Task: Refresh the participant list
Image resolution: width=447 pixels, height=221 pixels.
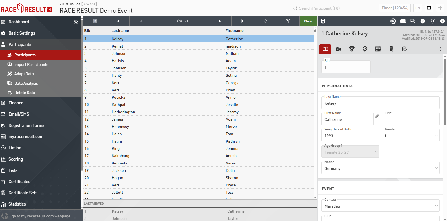Action: (265, 21)
